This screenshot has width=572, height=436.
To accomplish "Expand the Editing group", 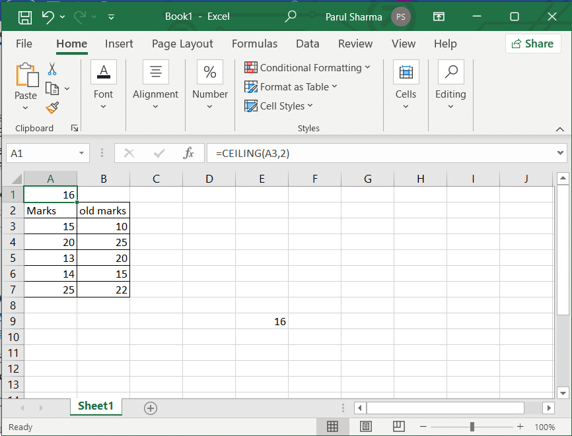I will pos(450,85).
